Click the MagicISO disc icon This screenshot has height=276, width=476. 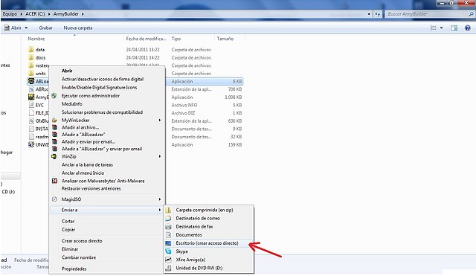54,199
